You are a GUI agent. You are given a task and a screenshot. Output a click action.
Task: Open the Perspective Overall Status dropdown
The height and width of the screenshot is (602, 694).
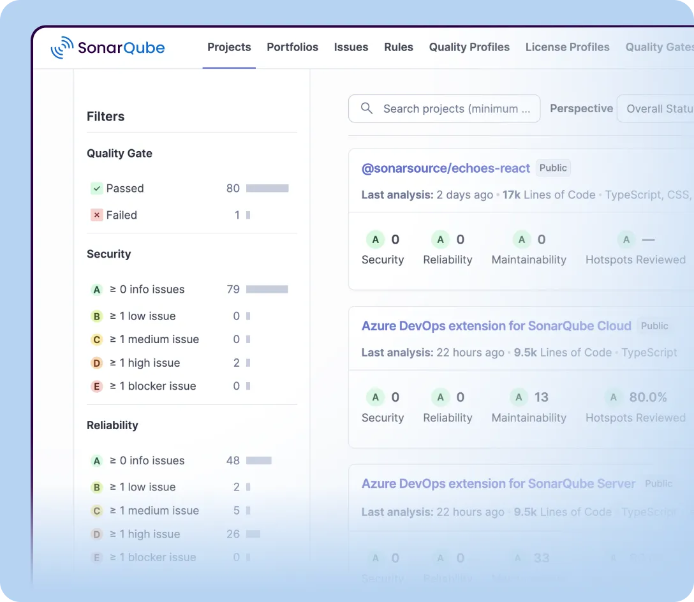[x=658, y=109]
